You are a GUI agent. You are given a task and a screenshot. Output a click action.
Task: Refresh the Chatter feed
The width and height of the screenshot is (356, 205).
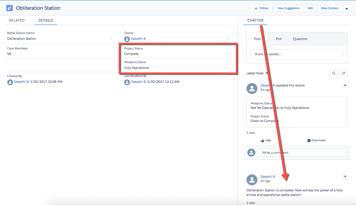344,73
